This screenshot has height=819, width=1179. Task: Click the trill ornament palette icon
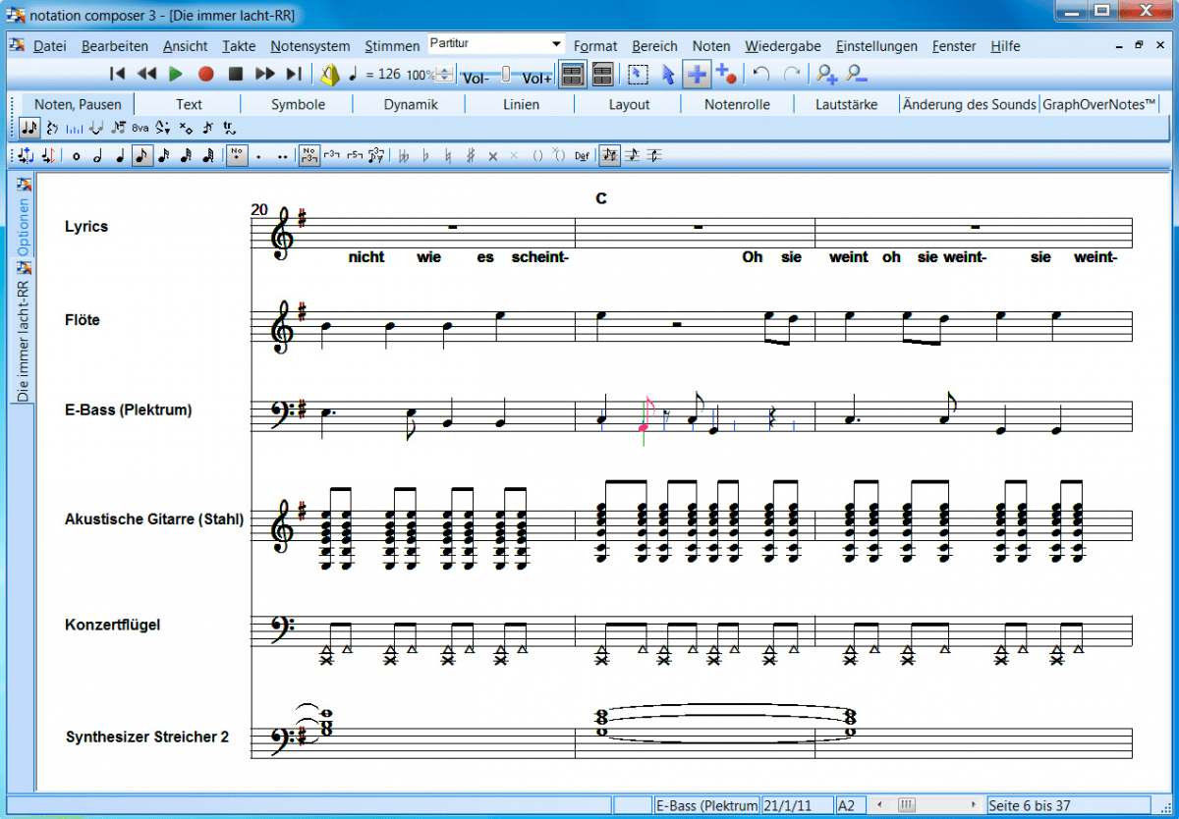point(229,128)
